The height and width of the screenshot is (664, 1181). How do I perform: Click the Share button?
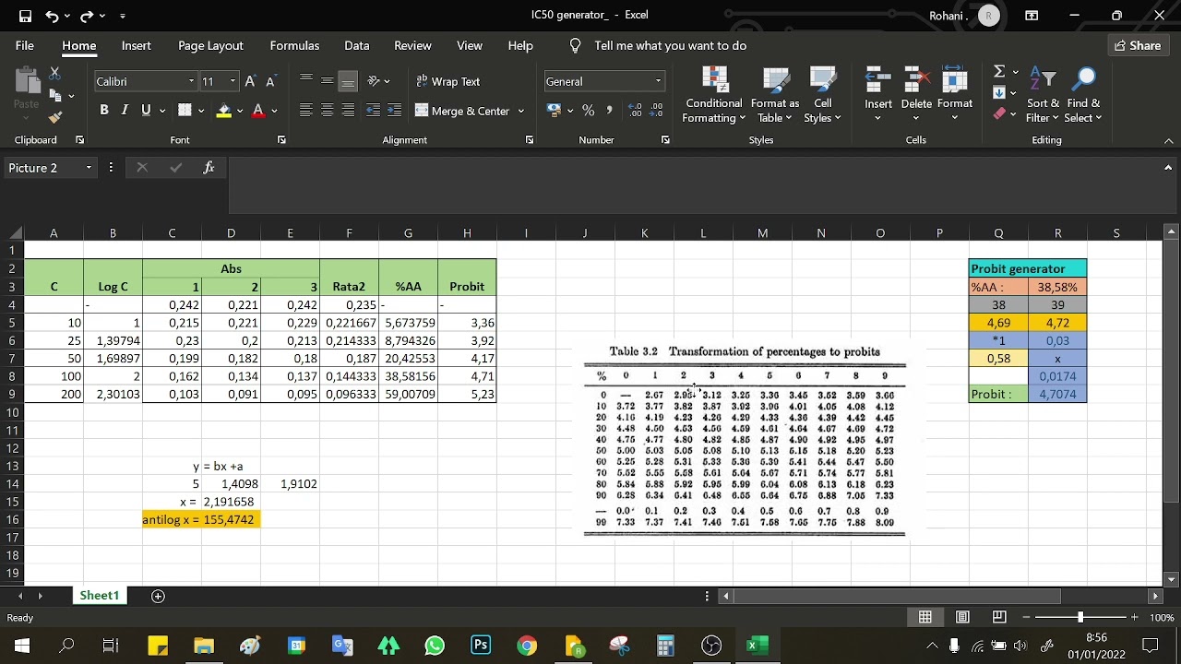pyautogui.click(x=1137, y=45)
